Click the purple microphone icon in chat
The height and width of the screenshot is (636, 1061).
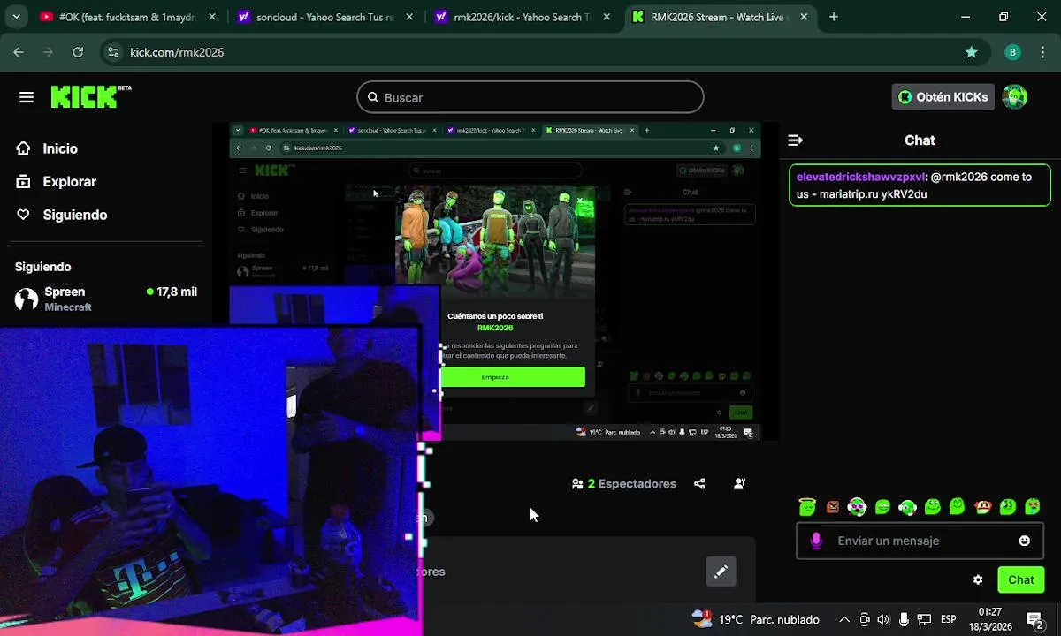point(816,541)
